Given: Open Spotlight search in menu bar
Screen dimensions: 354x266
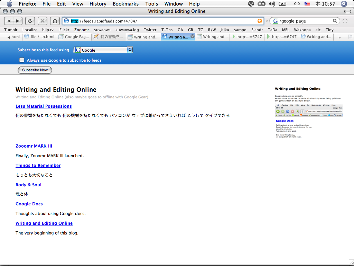Looking at the screenshot, I should pyautogui.click(x=344, y=4).
